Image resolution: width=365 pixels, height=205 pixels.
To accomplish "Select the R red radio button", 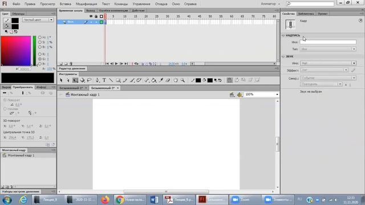I will point(40,54).
